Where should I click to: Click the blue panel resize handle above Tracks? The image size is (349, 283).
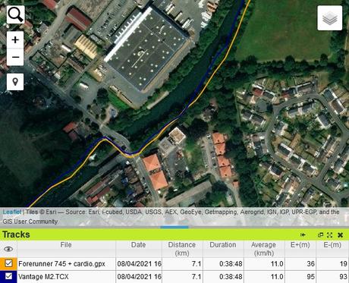tap(174, 227)
